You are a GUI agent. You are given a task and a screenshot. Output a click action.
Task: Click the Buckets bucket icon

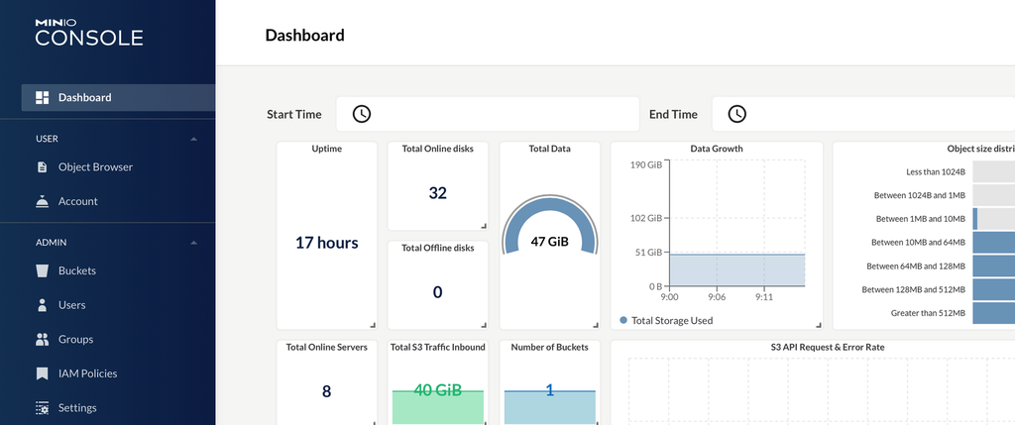tap(42, 270)
